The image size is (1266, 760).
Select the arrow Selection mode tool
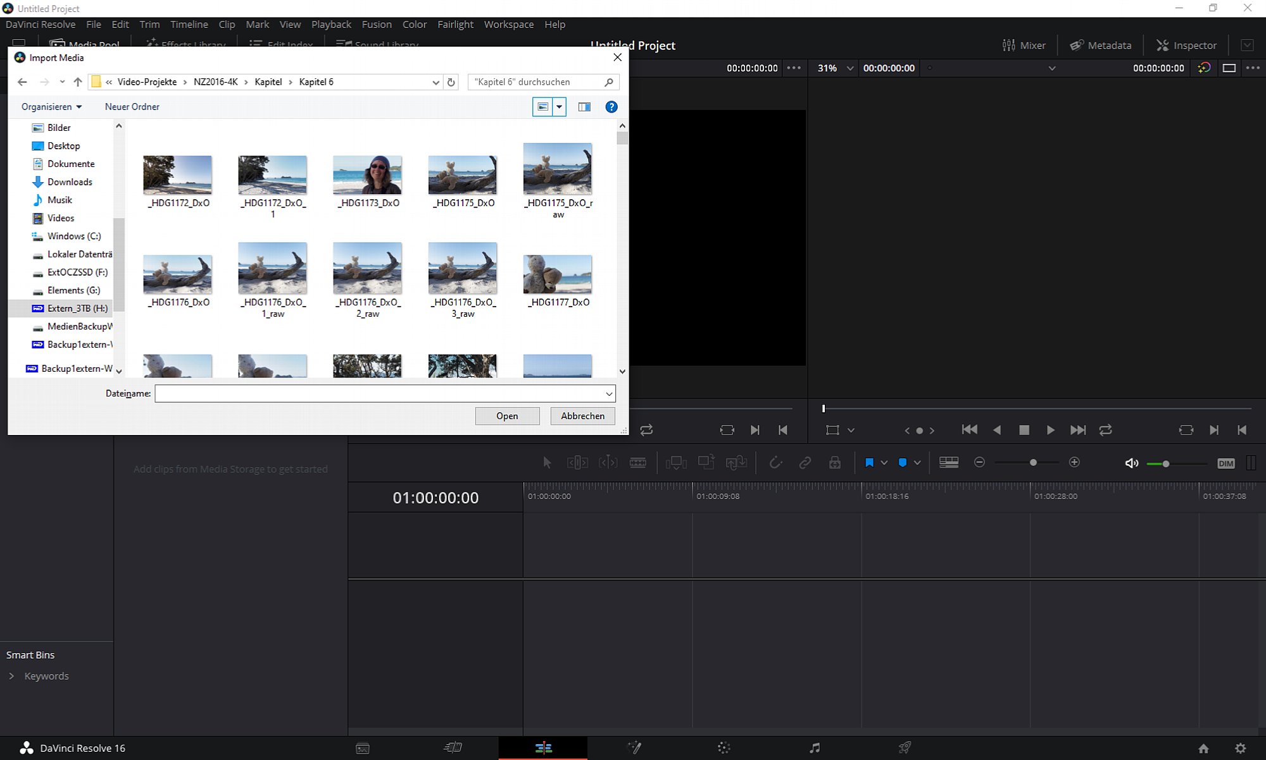(x=547, y=463)
